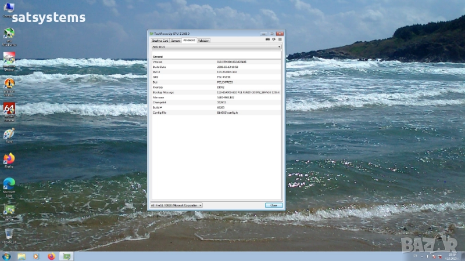Image resolution: width=465 pixels, height=261 pixels.
Task: Click the GPU-Z screenshot camera icon
Action: 267,40
